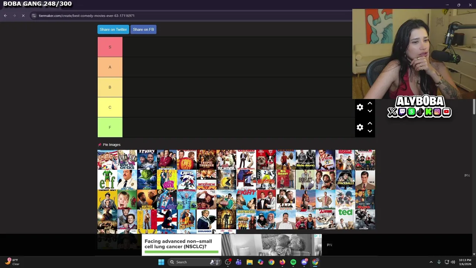Click the AdChoices icon on the ad
Viewport: 476px width, 268px height.
[x=316, y=236]
